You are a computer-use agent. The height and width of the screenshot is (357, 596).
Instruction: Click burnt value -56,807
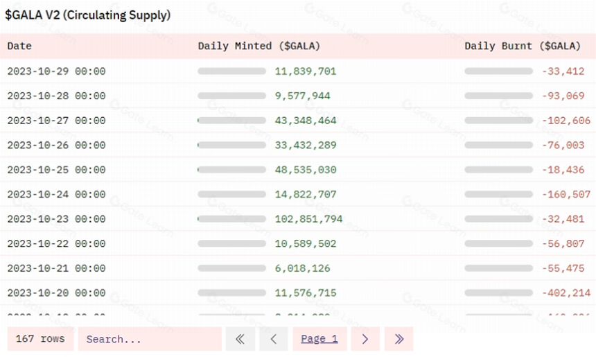563,244
